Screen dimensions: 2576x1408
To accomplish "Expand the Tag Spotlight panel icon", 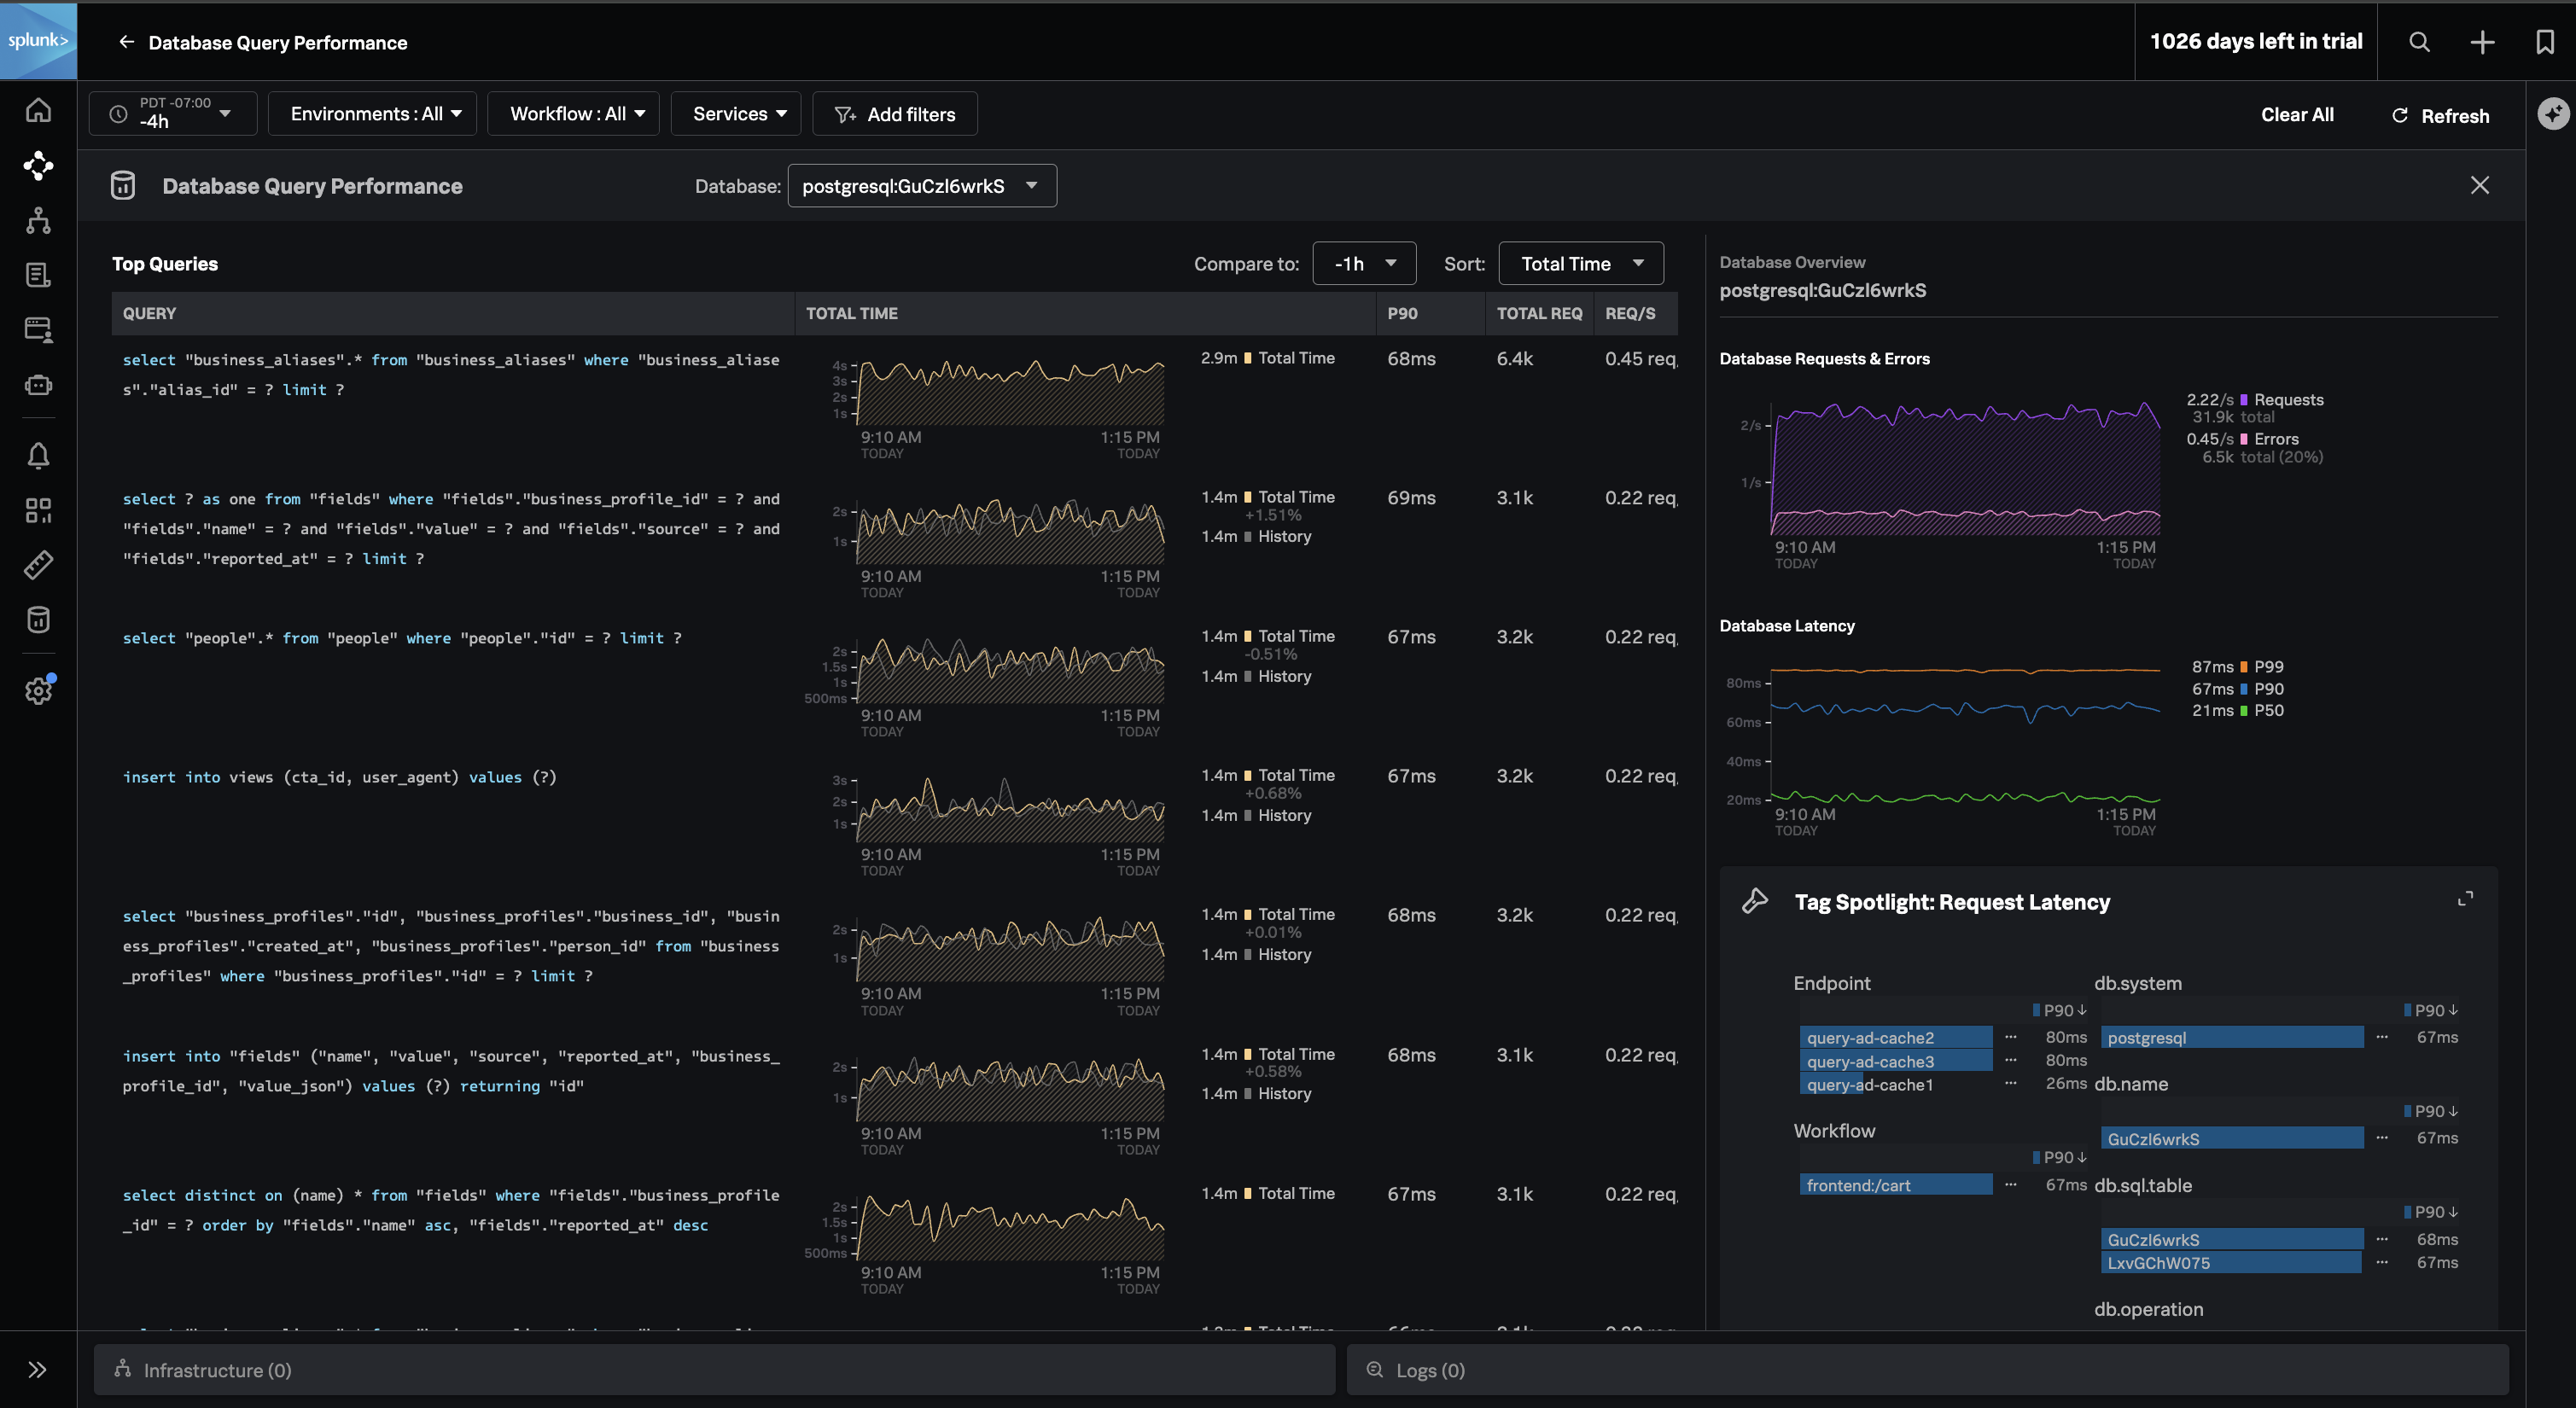I will pos(2465,899).
